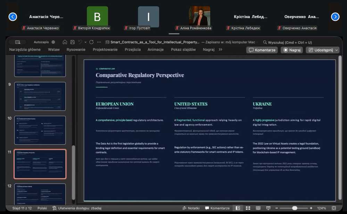Select Normal view icon in status bar

[238, 208]
